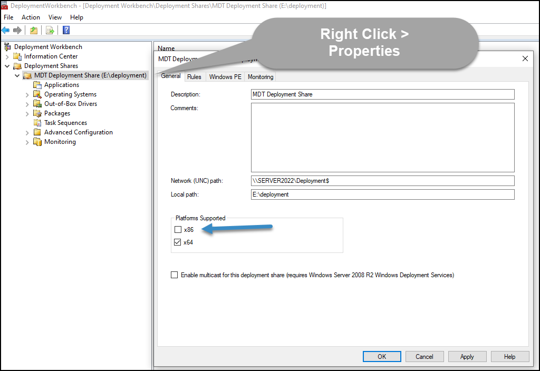Screen dimensions: 540x371
Task: Click the OK button
Action: click(x=382, y=357)
